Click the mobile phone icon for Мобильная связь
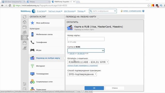Image resolution: width=165 pixels, height=93 pixels. (x=32, y=34)
